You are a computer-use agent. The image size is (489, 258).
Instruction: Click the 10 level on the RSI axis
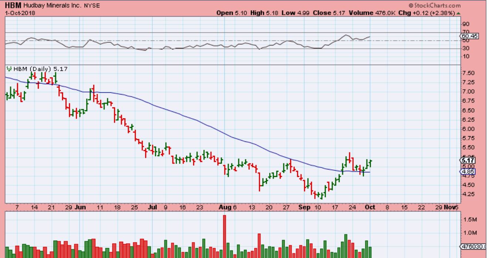pos(466,56)
